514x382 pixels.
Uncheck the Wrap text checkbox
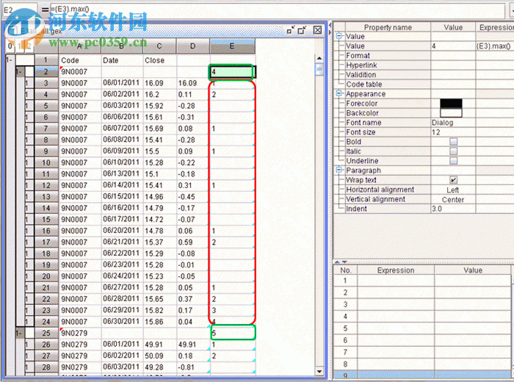pyautogui.click(x=453, y=180)
